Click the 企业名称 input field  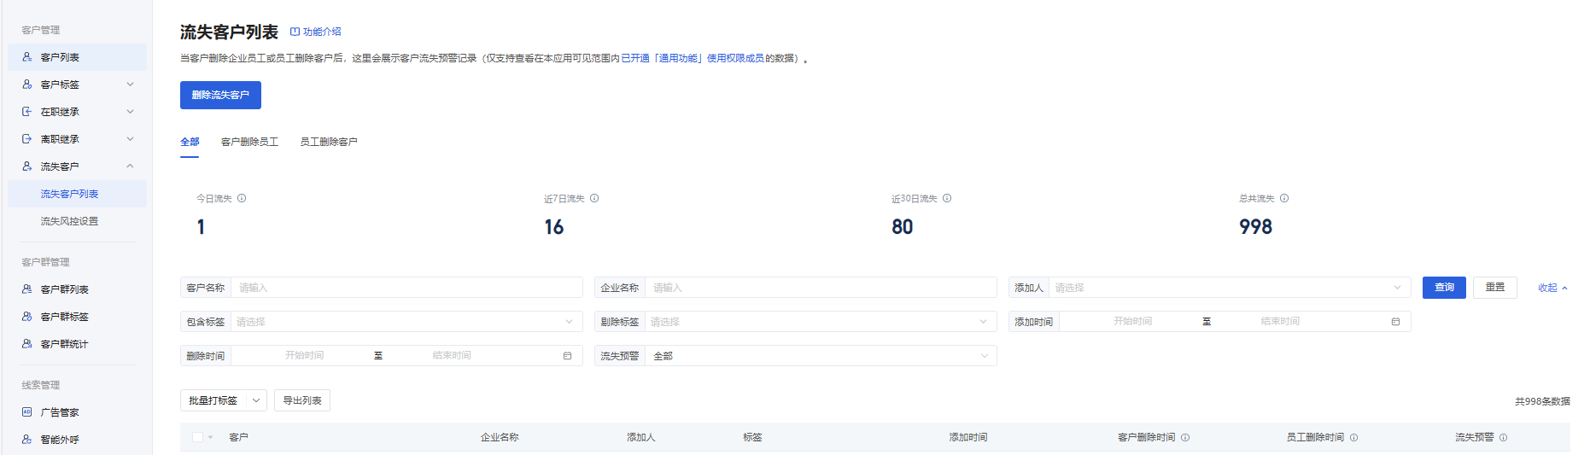coord(821,288)
